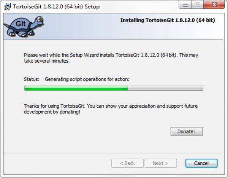
Task: Click the development by donating! text line
Action: pos(52,112)
